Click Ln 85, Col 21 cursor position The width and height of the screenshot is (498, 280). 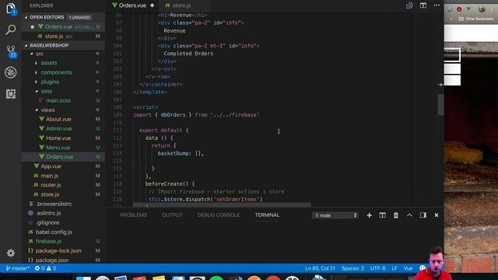[320, 268]
